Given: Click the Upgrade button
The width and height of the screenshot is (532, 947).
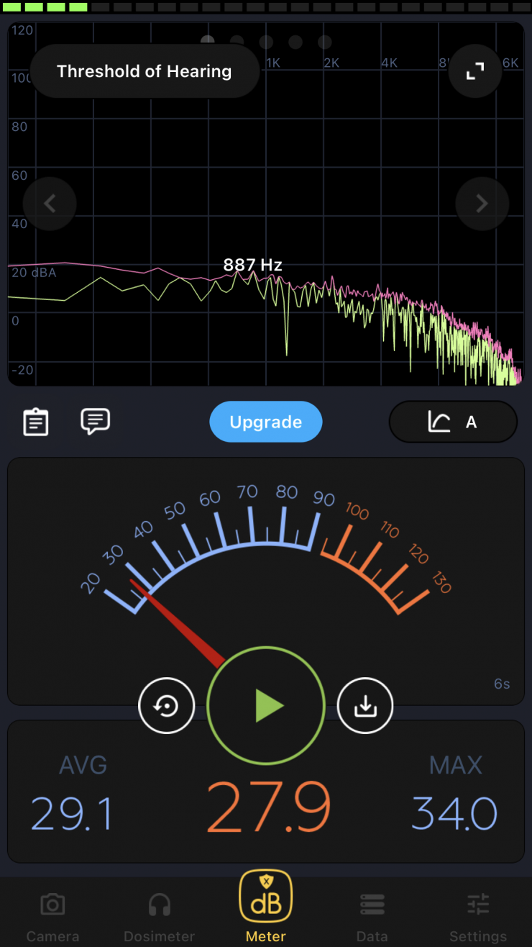Looking at the screenshot, I should click(x=266, y=422).
